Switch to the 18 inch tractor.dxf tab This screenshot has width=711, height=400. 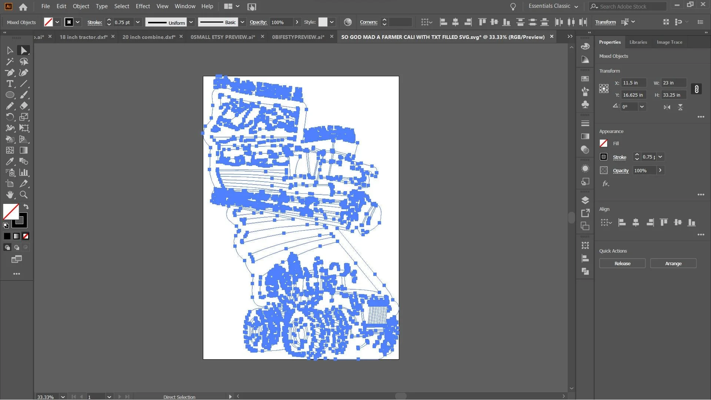84,37
